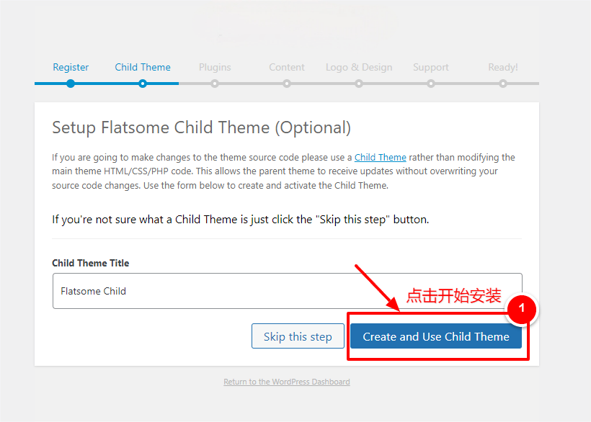This screenshot has height=422, width=591.
Task: Click the Child Theme Title input field
Action: (x=287, y=291)
